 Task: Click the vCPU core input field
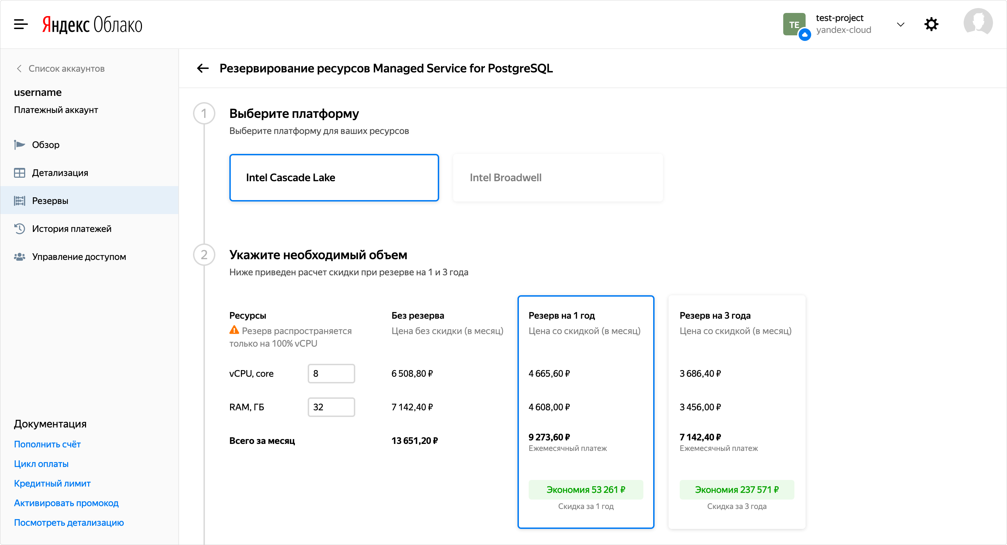tap(331, 373)
